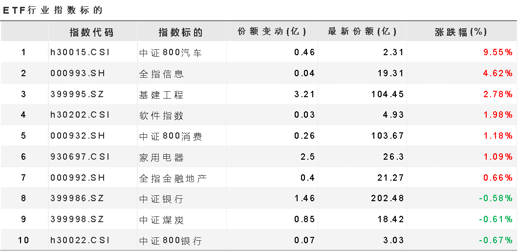
Task: Click the 涨跌幅(%) column header
Action: [x=461, y=32]
